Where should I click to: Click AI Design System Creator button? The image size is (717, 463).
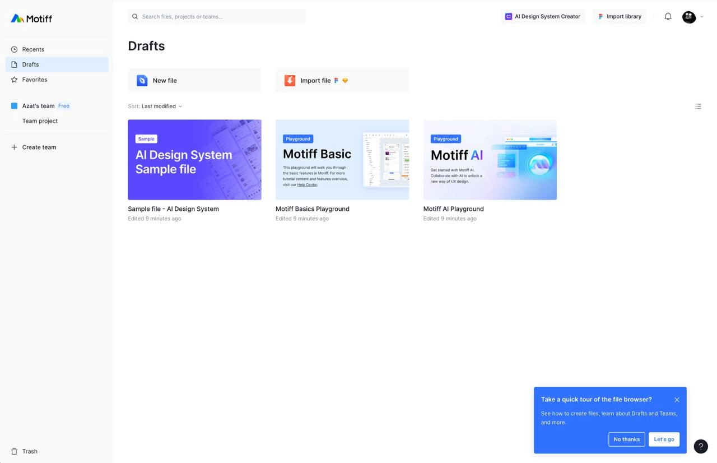click(x=543, y=17)
